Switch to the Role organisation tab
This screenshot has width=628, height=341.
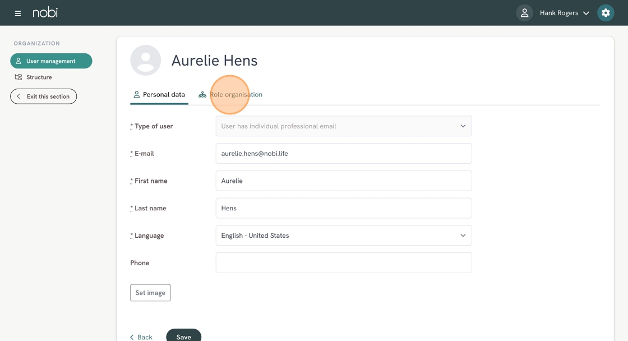(235, 95)
